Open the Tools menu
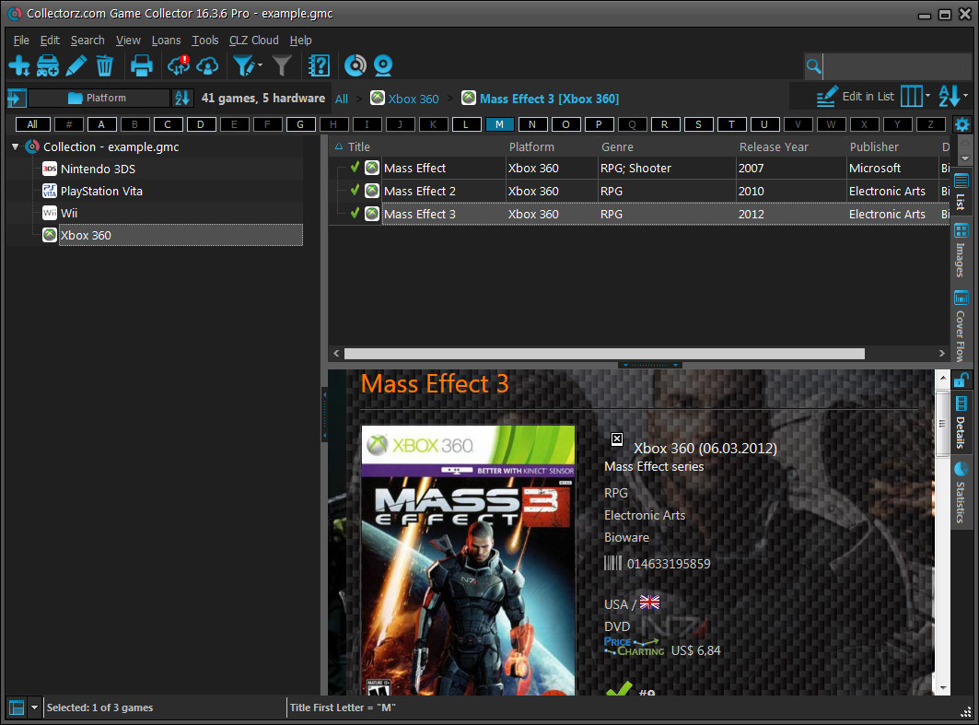This screenshot has height=725, width=979. (x=204, y=40)
